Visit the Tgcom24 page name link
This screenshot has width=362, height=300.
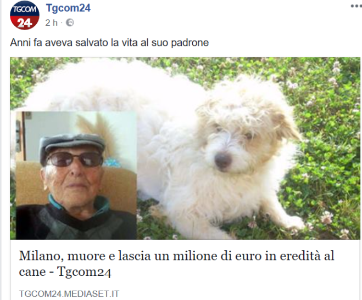click(x=68, y=8)
